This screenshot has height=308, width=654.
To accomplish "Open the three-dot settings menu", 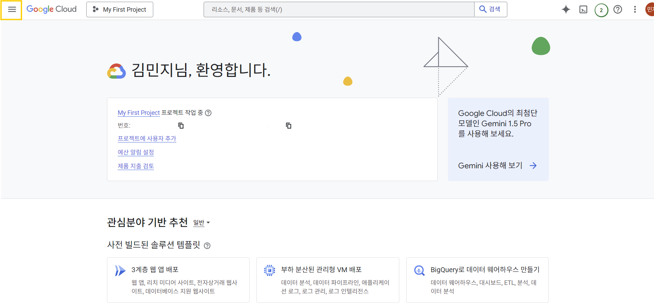I will click(635, 10).
